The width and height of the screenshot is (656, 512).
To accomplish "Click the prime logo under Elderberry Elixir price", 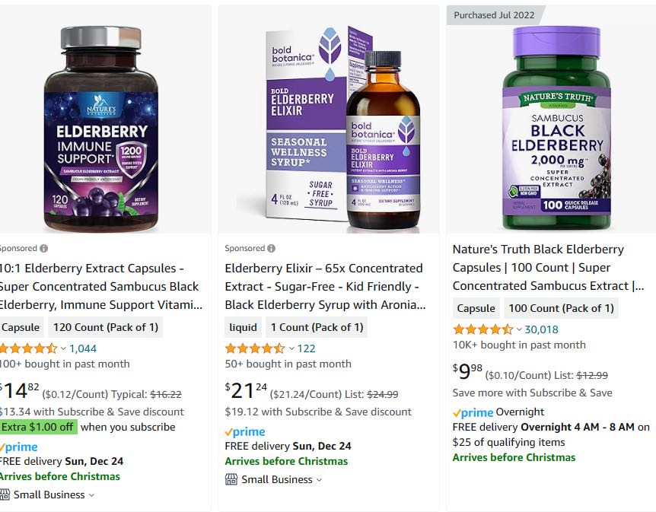I will tap(245, 431).
